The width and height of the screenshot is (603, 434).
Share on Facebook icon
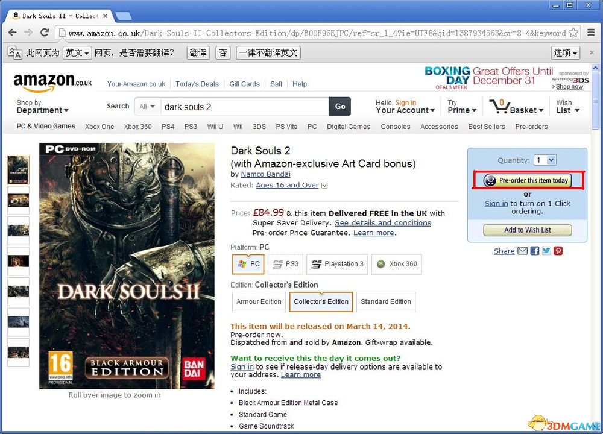click(534, 251)
